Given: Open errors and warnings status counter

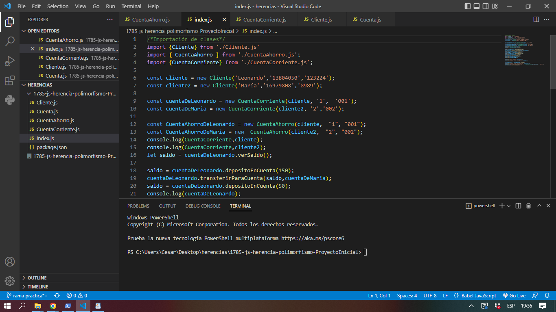Looking at the screenshot, I should click(x=77, y=296).
